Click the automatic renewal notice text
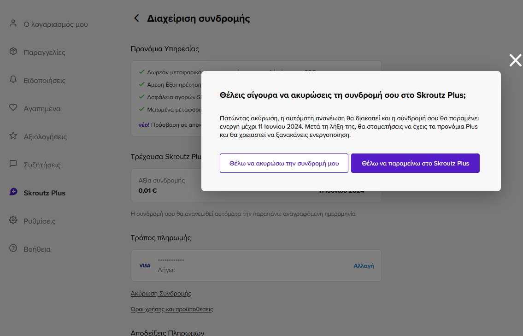This screenshot has width=523, height=336. [x=243, y=214]
